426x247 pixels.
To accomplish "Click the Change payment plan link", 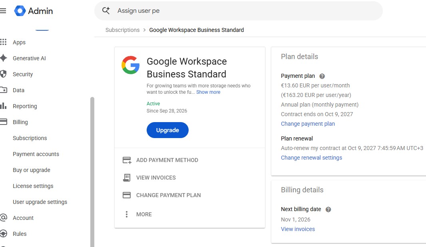I will click(x=308, y=124).
